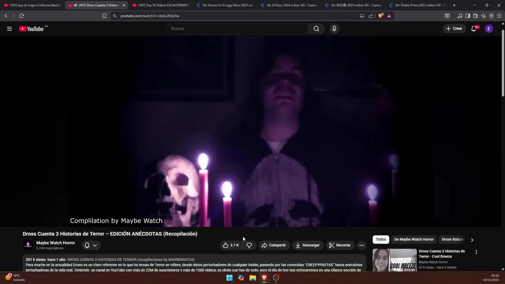The image size is (505, 284).
Task: Open the Windows Start menu
Action: pyautogui.click(x=229, y=278)
